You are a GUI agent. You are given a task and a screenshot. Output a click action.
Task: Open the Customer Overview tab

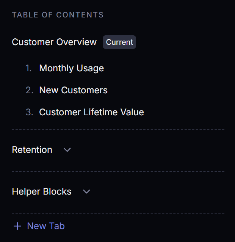tap(54, 42)
